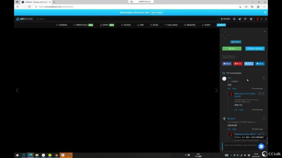The width and height of the screenshot is (282, 158).
Task: Open the chat support bubble icon
Action: (x=261, y=146)
